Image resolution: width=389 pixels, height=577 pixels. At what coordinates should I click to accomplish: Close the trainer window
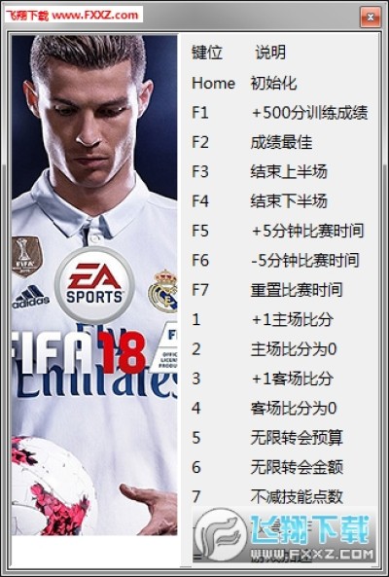tap(371, 17)
